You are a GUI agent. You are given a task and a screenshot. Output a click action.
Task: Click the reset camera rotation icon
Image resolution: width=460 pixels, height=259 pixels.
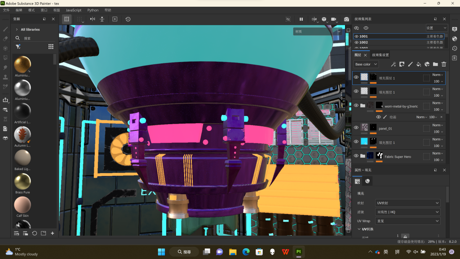pyautogui.click(x=128, y=19)
